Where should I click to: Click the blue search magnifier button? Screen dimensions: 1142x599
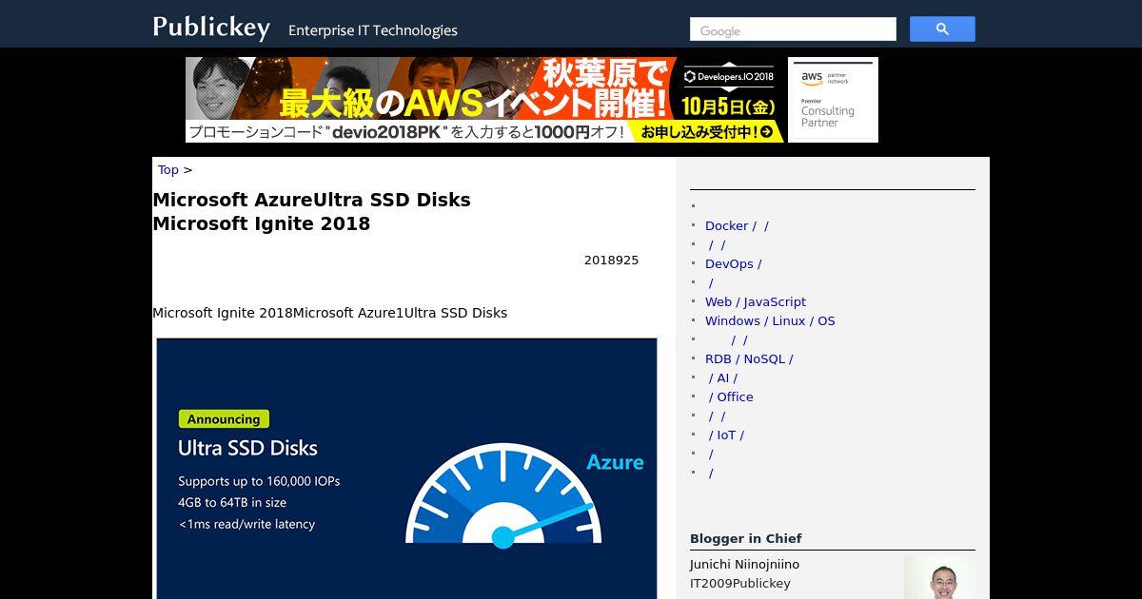[x=942, y=29]
